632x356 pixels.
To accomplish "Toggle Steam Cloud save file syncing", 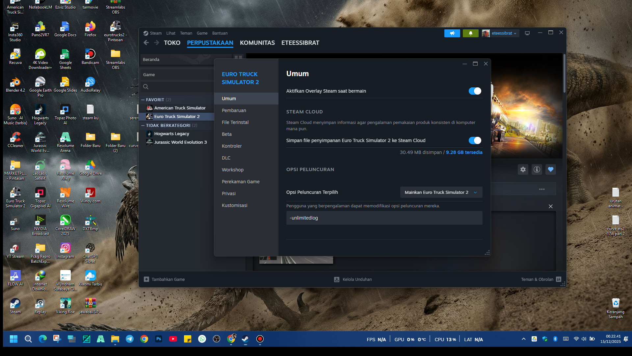I will point(475,140).
